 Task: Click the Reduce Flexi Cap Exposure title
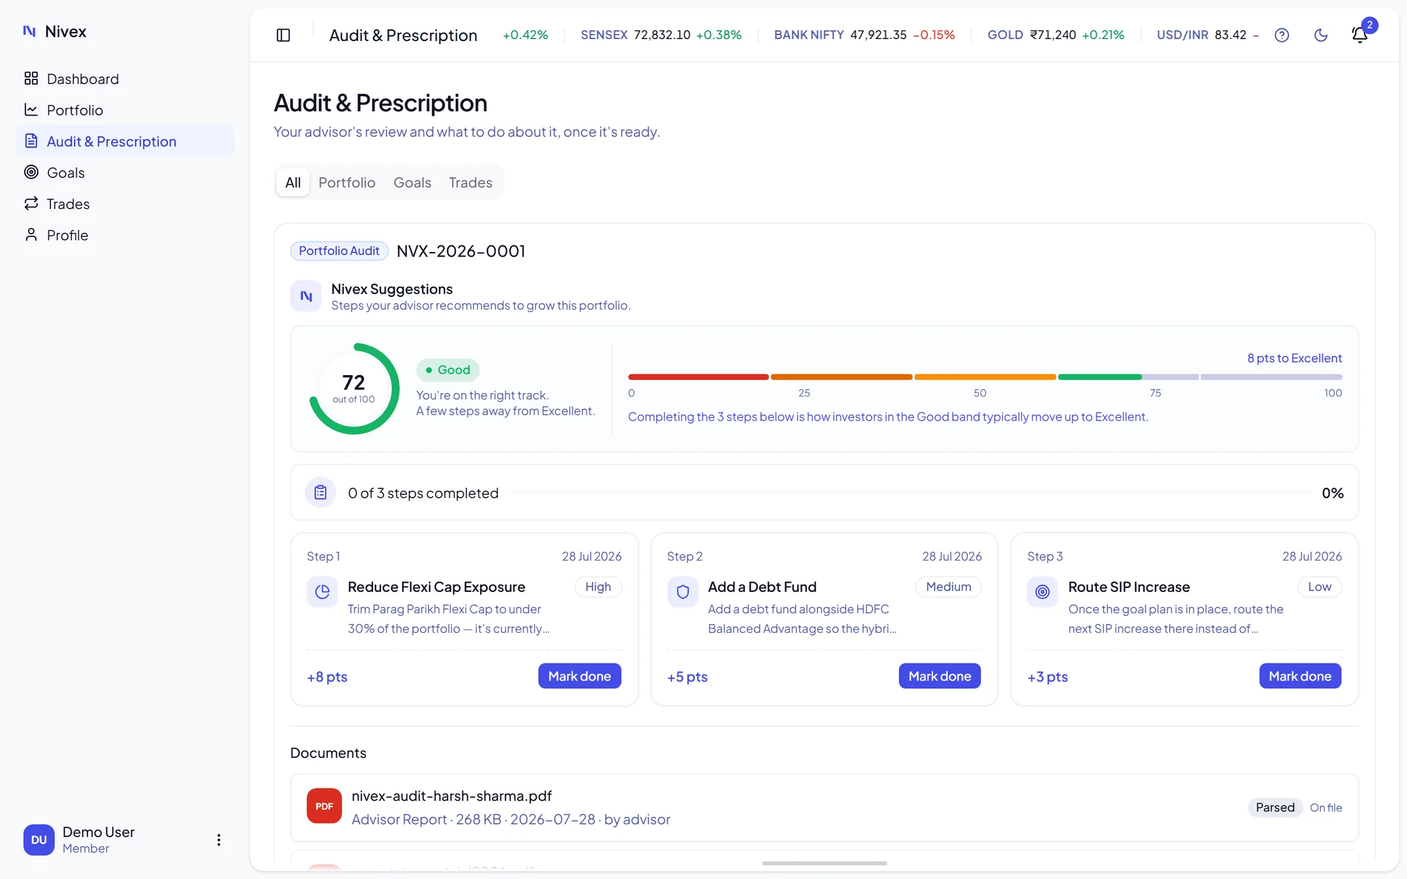436,587
